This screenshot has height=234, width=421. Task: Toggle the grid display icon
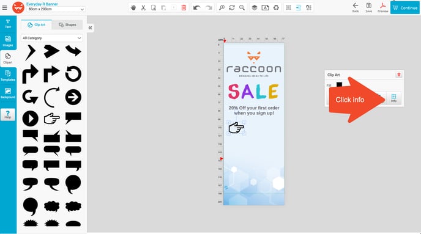288,7
